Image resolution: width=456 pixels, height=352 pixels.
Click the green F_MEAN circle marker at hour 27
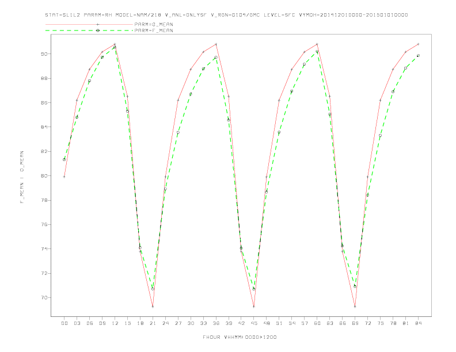[x=178, y=132]
